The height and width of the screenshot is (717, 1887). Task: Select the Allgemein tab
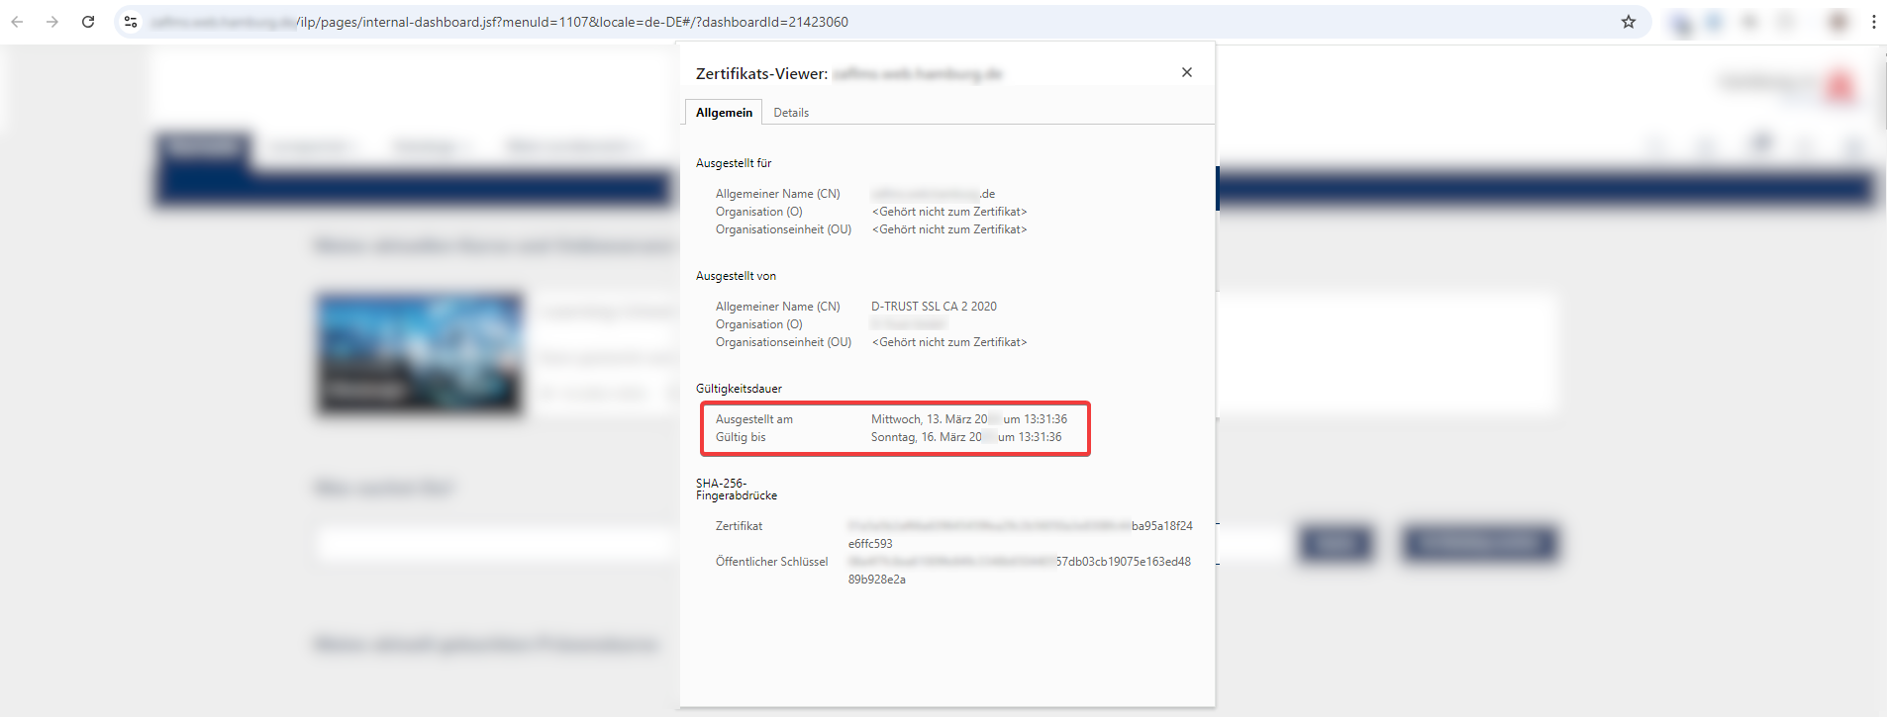[724, 113]
